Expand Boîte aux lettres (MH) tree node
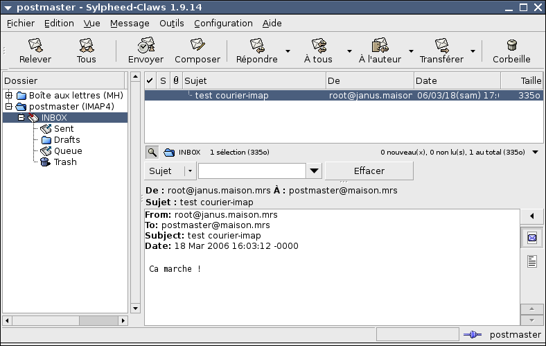 click(x=9, y=95)
